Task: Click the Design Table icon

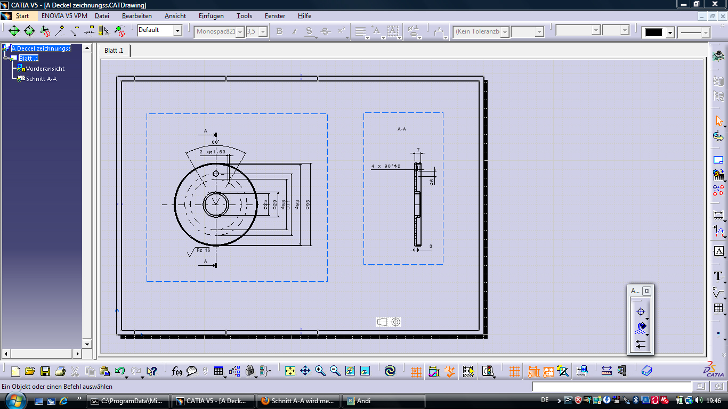Action: [x=219, y=371]
